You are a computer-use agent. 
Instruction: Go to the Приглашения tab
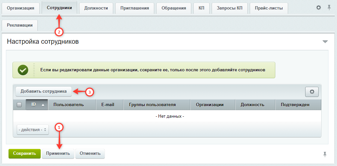point(135,9)
